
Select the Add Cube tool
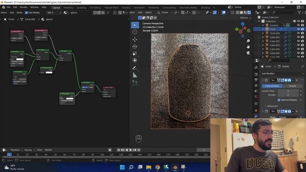135,83
